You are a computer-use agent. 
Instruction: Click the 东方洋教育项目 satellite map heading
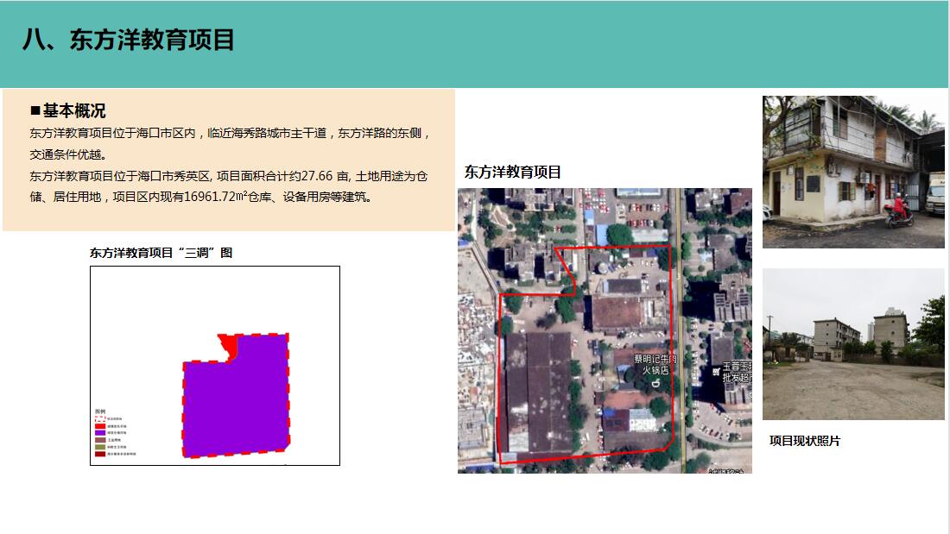[512, 172]
